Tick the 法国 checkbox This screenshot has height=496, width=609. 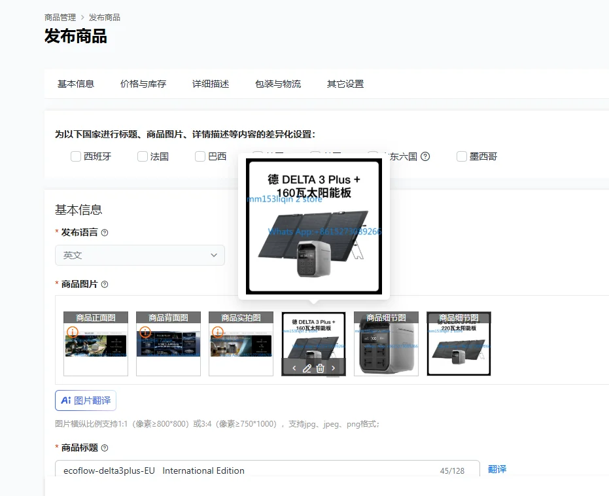[143, 156]
